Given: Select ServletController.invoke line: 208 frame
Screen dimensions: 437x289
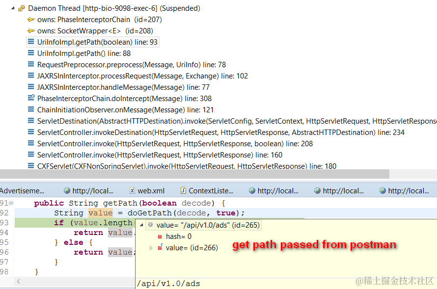Looking at the screenshot, I should point(175,144).
